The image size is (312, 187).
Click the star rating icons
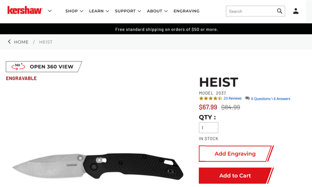(x=210, y=98)
